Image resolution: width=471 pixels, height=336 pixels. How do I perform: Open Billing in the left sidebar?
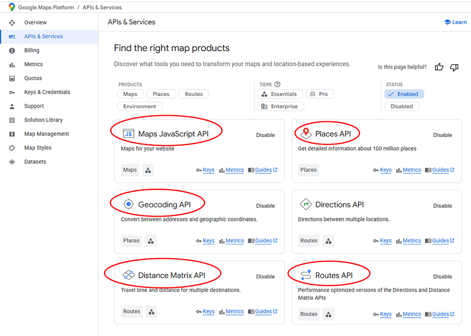31,50
